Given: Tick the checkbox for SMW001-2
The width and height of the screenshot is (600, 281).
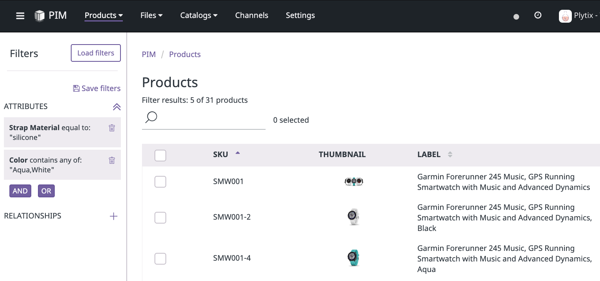Looking at the screenshot, I should [160, 218].
